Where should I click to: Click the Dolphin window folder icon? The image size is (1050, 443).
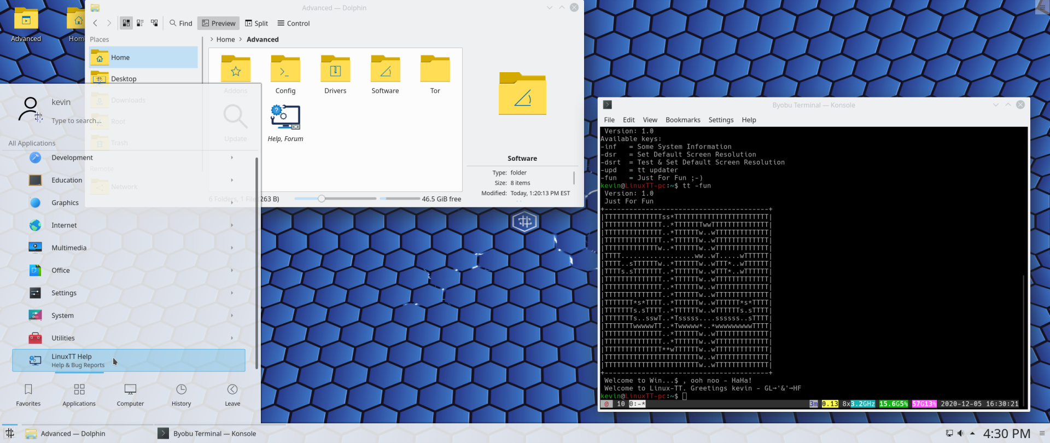coord(95,8)
